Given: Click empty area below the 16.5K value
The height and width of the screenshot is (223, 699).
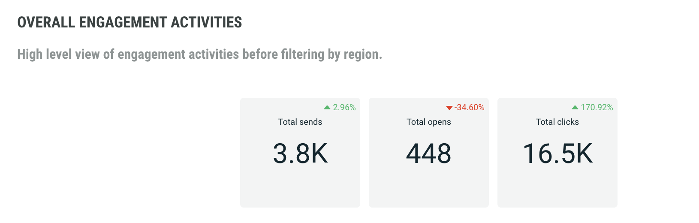Looking at the screenshot, I should tap(557, 189).
